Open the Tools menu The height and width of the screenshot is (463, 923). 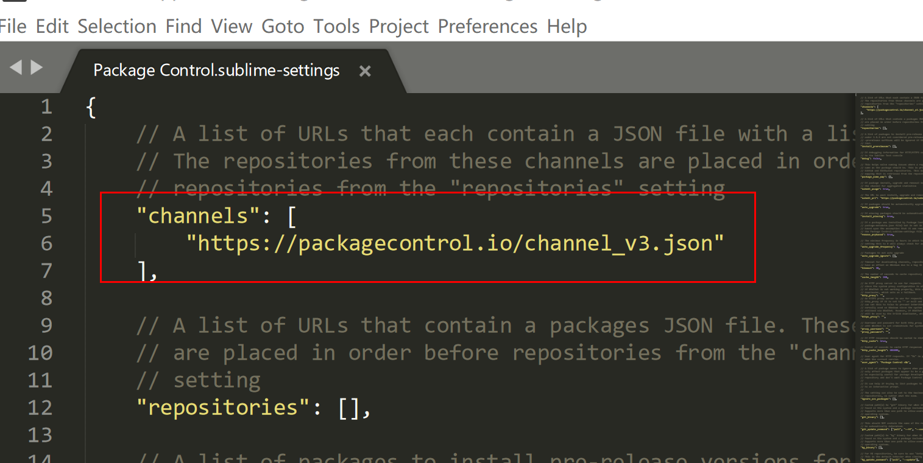point(336,26)
